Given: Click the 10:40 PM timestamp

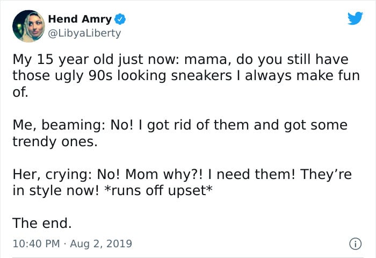Looking at the screenshot, I should coord(35,243).
